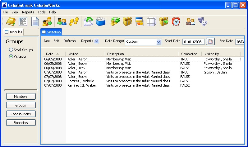Click the footprints visitation icon
Screen dimensions: 248x147
click(73, 21)
